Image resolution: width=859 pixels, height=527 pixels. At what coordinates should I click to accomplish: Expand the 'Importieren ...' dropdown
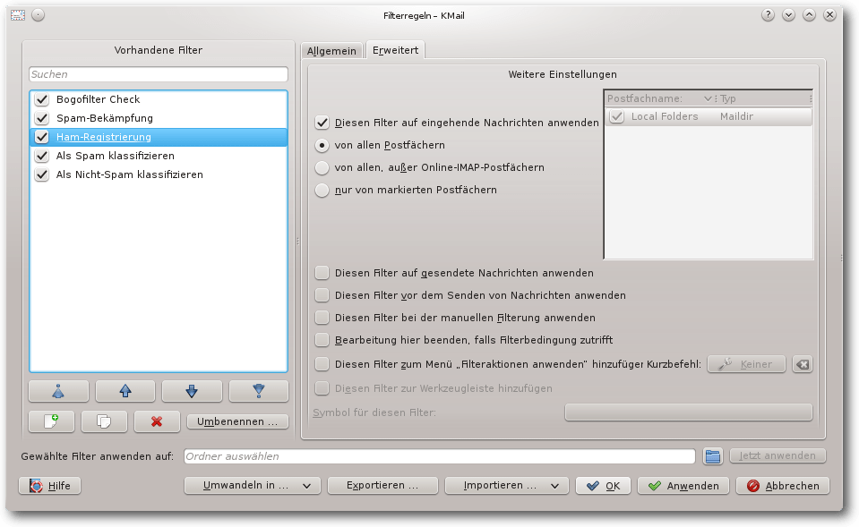point(507,486)
